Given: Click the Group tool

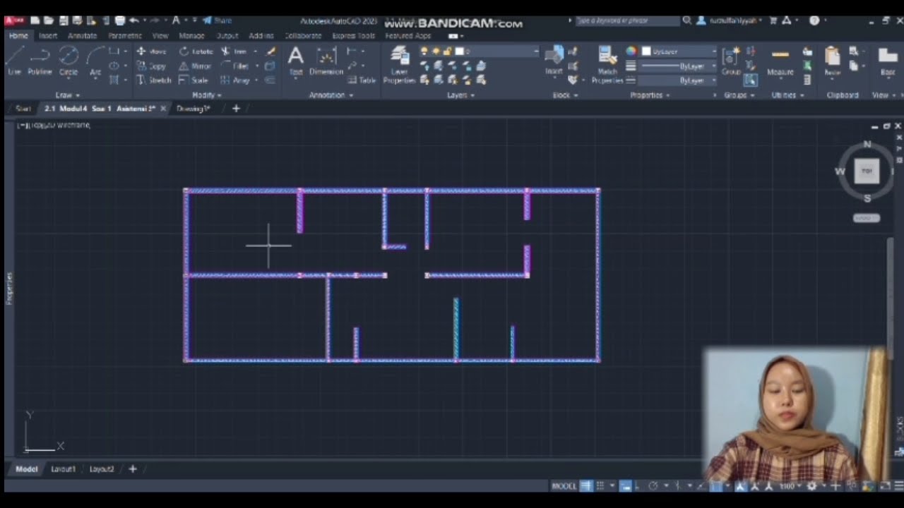Looking at the screenshot, I should 731,61.
